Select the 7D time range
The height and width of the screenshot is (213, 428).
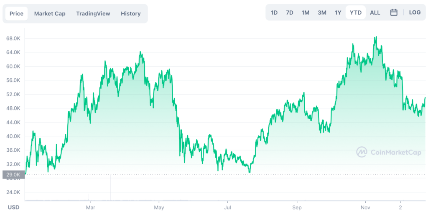(x=290, y=13)
